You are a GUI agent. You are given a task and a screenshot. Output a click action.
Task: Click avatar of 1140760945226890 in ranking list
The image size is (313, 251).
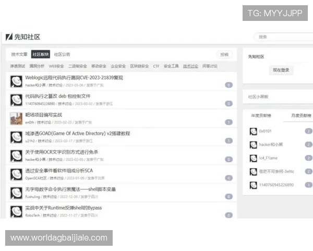pyautogui.click(x=254, y=185)
